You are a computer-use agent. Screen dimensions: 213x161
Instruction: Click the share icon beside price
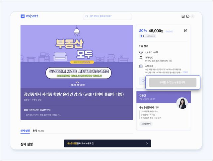(x=186, y=31)
